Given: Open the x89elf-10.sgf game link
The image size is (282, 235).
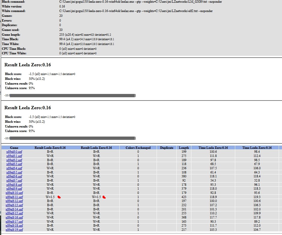Looking at the screenshot, I should [14, 193].
